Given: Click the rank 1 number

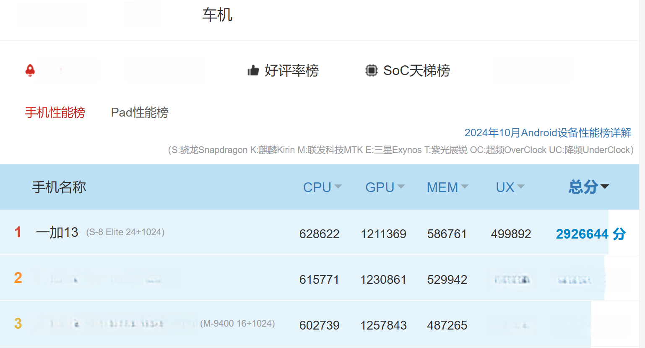Looking at the screenshot, I should point(18,232).
